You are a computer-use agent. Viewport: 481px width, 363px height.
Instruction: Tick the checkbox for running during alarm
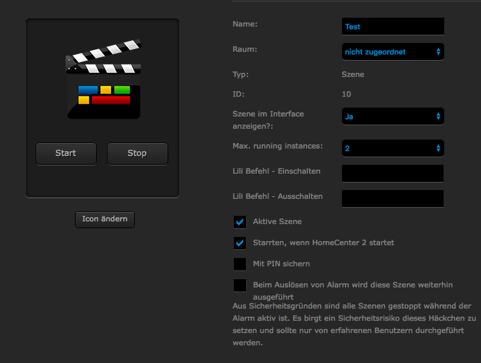point(240,285)
